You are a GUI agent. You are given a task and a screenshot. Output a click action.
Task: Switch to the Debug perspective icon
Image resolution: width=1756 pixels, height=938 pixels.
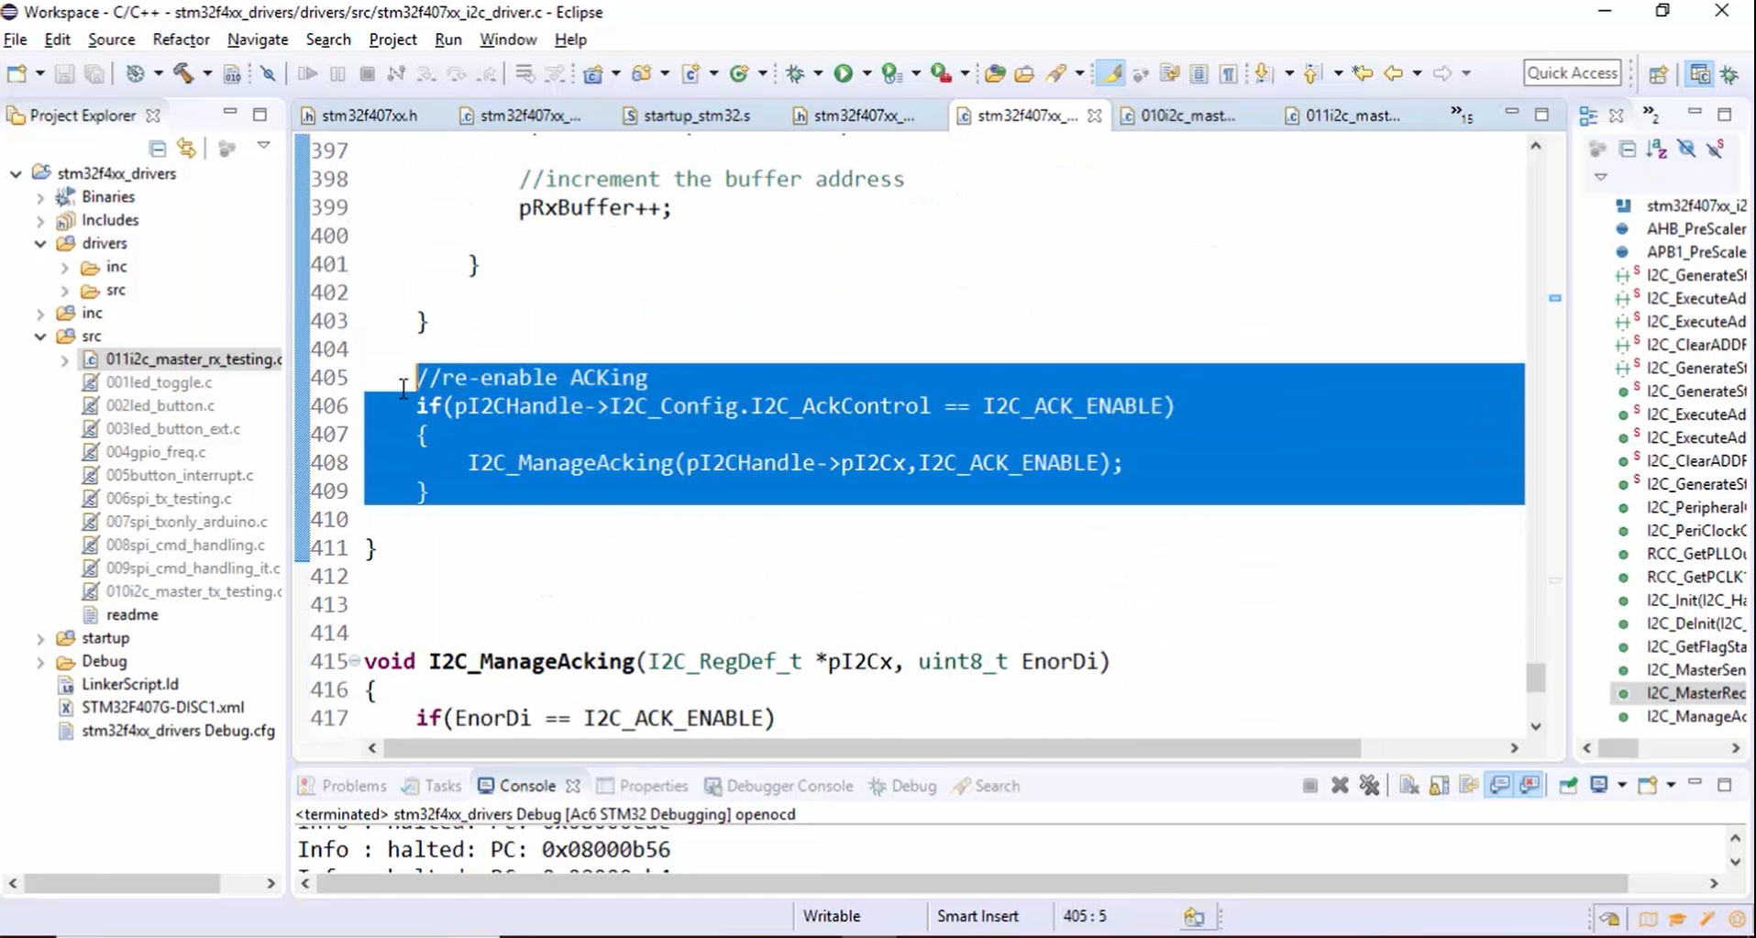click(x=1730, y=74)
